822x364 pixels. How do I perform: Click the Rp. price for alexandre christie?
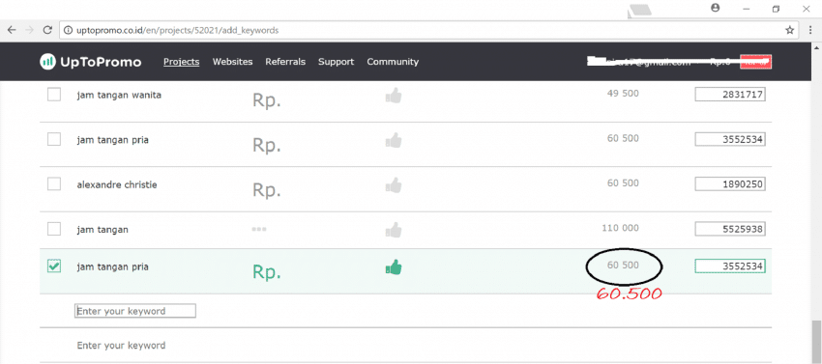(267, 189)
